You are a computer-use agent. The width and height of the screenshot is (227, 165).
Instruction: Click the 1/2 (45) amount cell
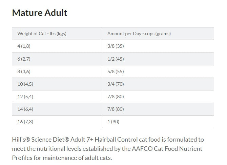coord(158,59)
